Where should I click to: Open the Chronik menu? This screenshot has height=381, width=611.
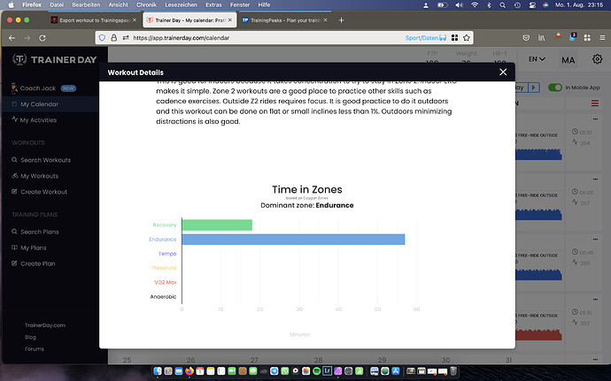click(146, 4)
